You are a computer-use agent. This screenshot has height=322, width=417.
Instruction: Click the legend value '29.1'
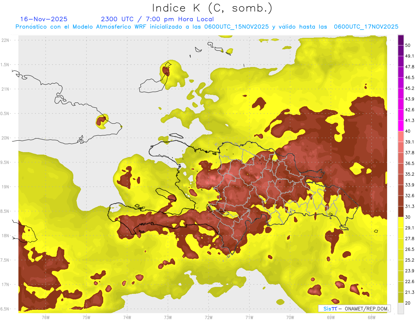click(410, 228)
